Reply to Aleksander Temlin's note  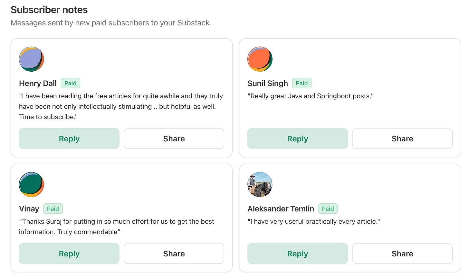[x=298, y=253]
